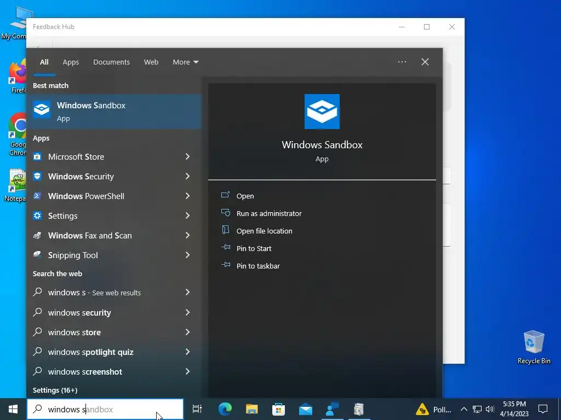Click Windows Security shield icon in results

[x=37, y=176]
